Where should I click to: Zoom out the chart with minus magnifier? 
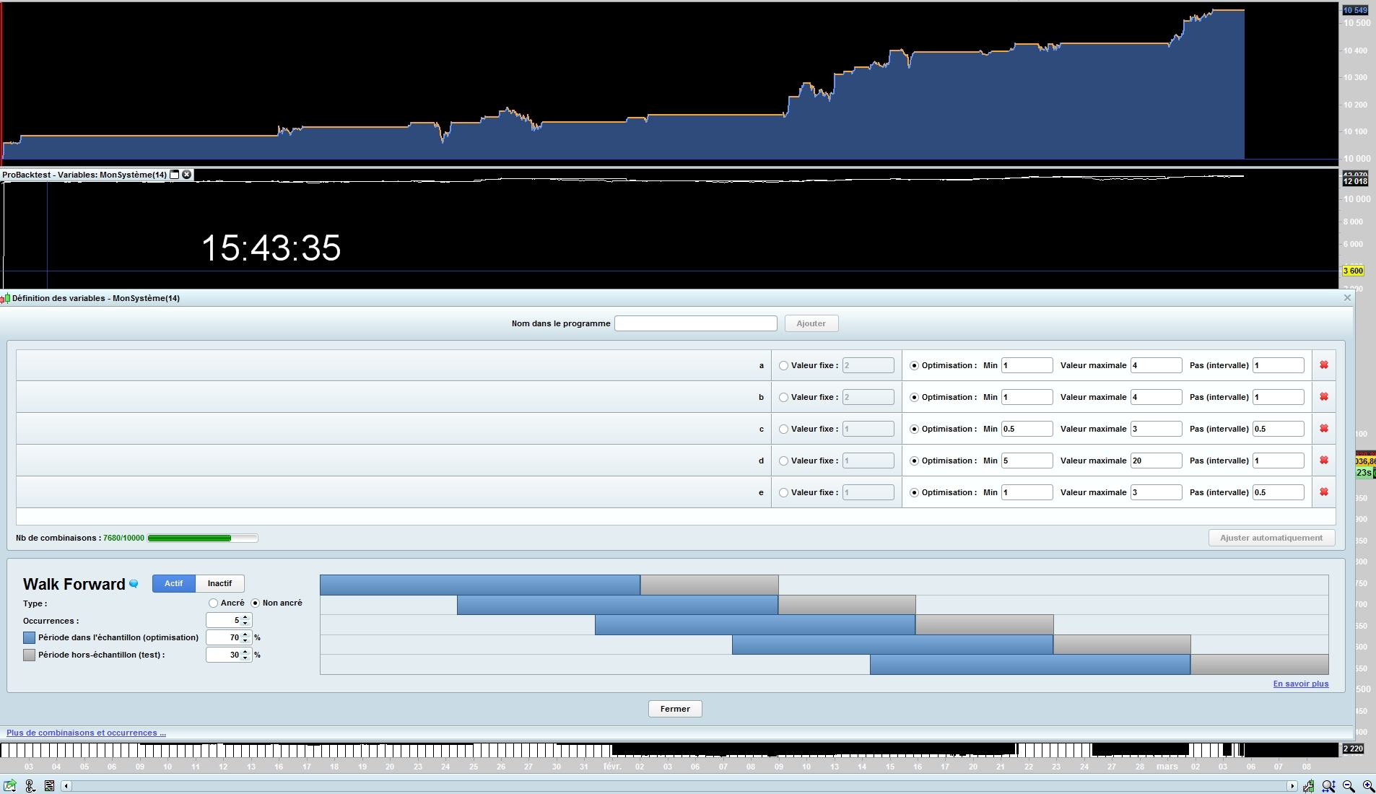(x=1348, y=786)
